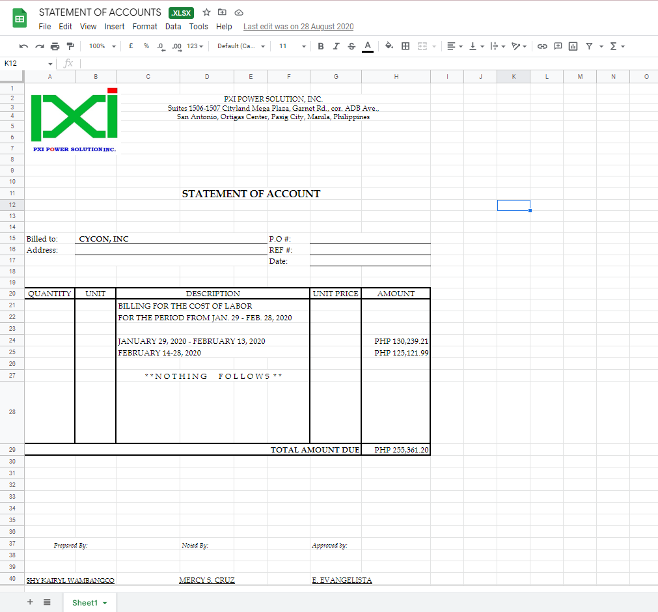Viewport: 658px width, 612px height.
Task: Open more number formats 123 dropdown
Action: [x=195, y=46]
